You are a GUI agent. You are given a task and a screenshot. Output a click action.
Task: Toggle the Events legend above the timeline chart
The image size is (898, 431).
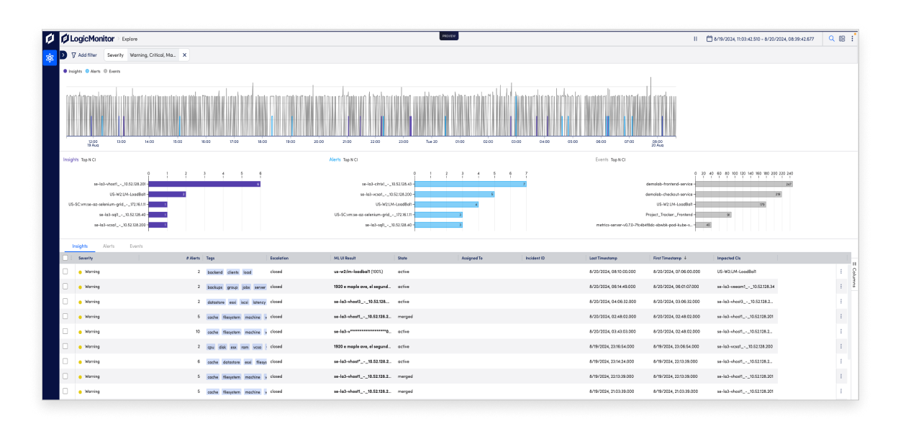tap(109, 71)
